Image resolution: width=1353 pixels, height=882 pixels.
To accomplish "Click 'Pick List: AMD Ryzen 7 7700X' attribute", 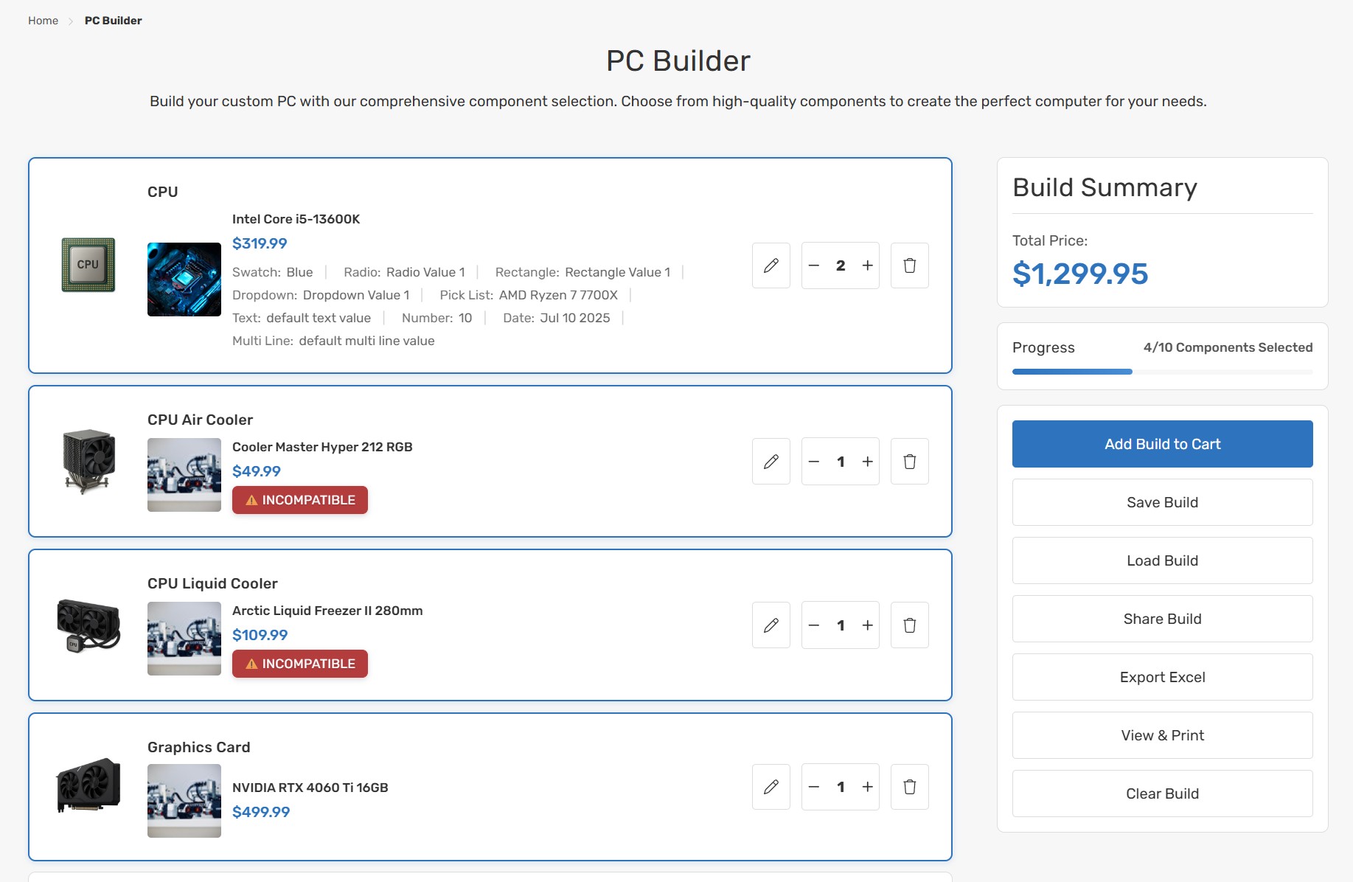I will click(x=529, y=295).
